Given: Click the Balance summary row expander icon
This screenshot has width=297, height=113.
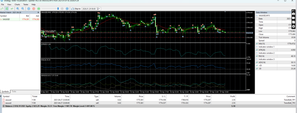Looking at the screenshot, I should click(x=3, y=106).
